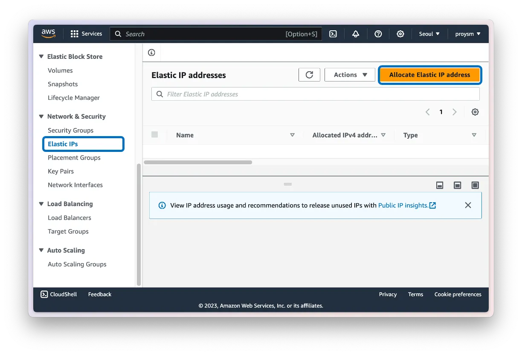
Task: Open Auto Scaling Groups in the sidebar
Action: pyautogui.click(x=77, y=264)
